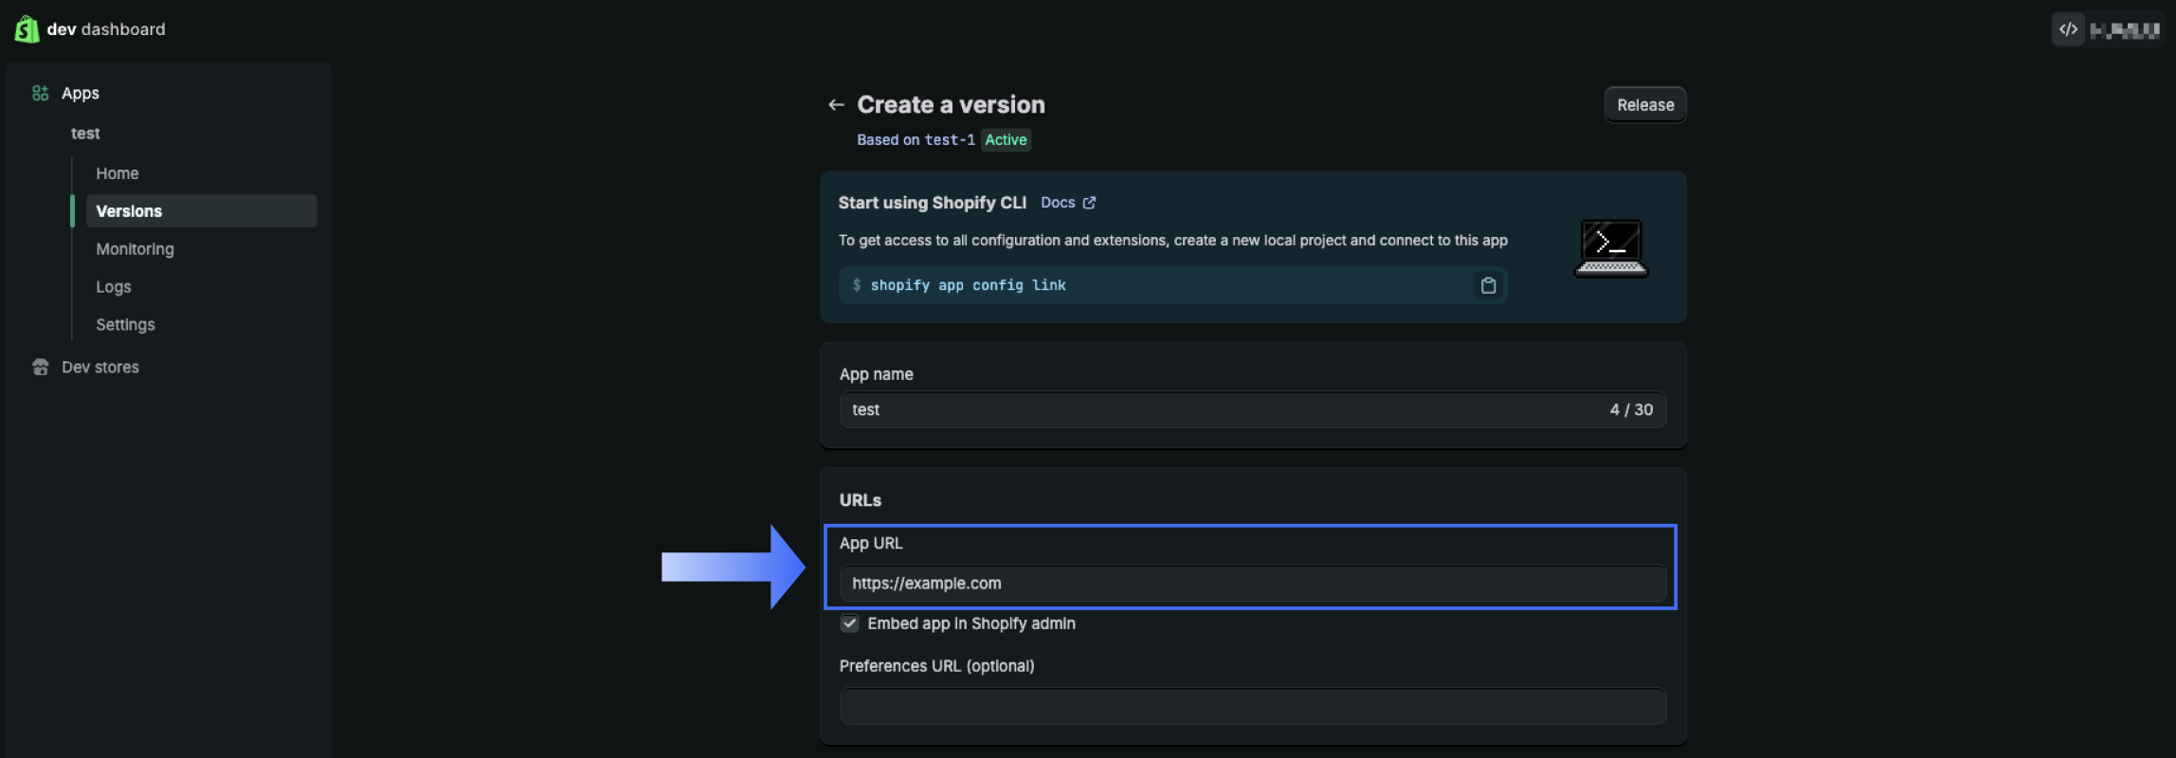Open Logs from the sidebar

point(114,287)
